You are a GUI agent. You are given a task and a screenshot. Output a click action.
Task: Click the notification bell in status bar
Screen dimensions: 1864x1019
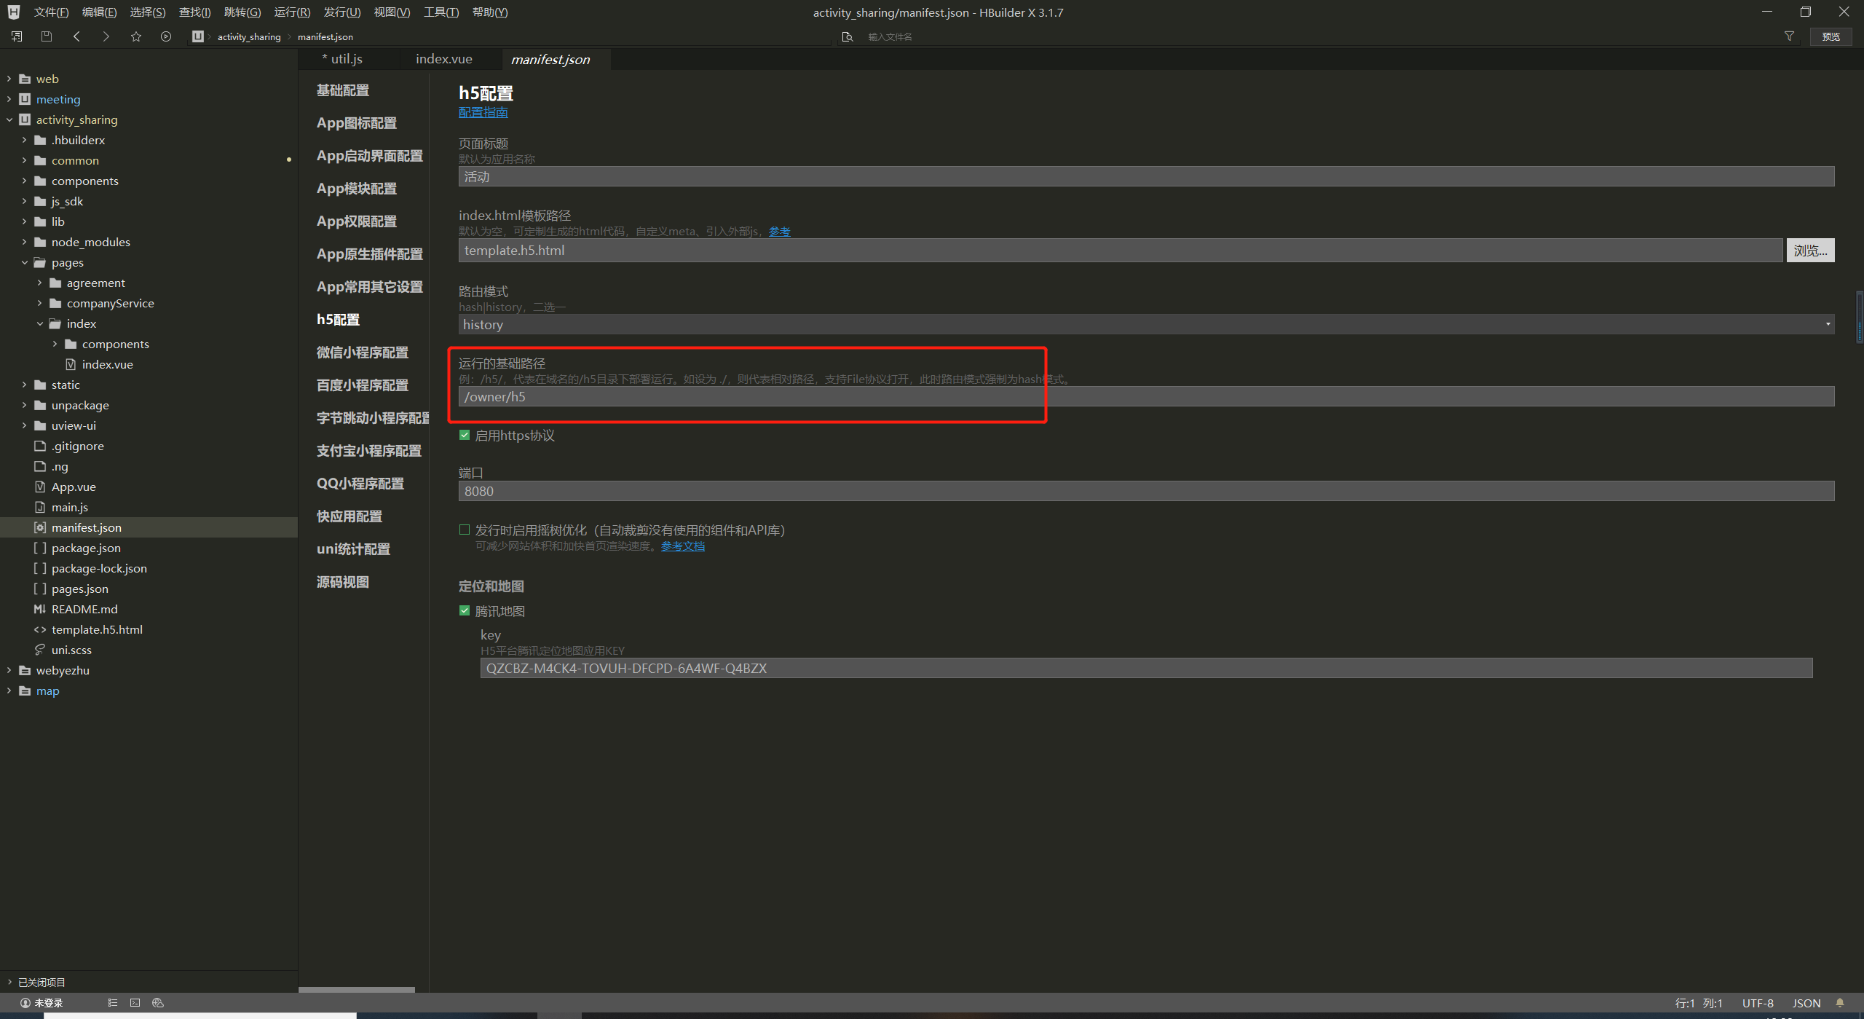click(x=1840, y=1003)
